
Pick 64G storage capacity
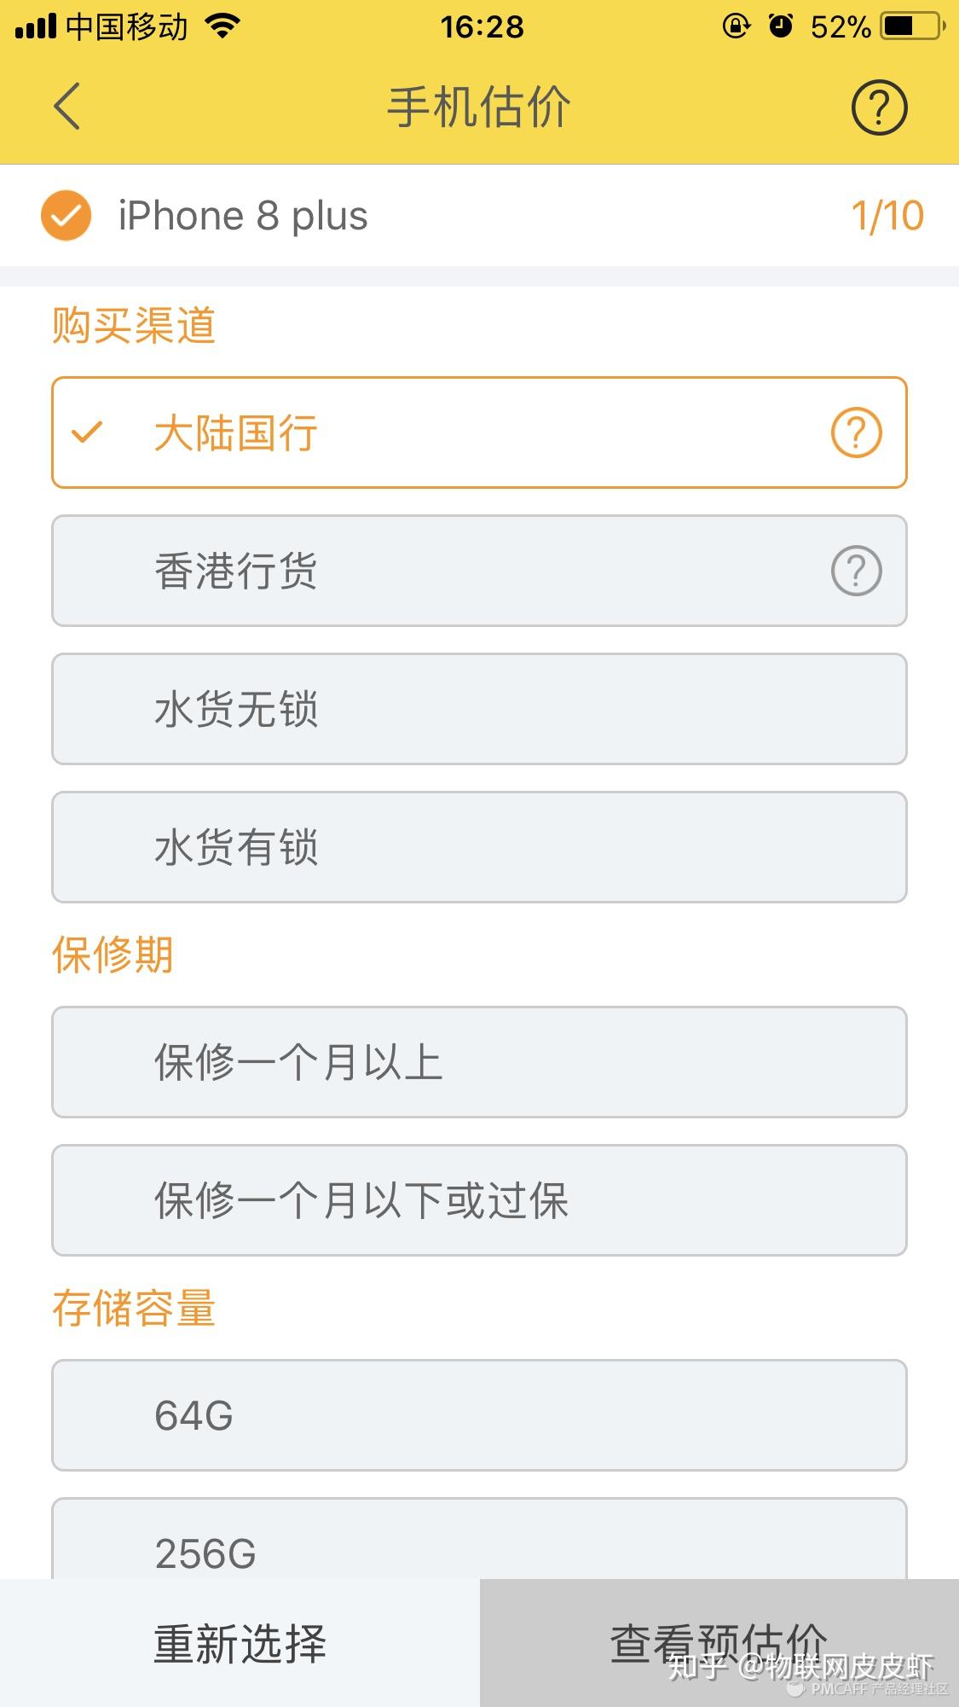(x=479, y=1415)
